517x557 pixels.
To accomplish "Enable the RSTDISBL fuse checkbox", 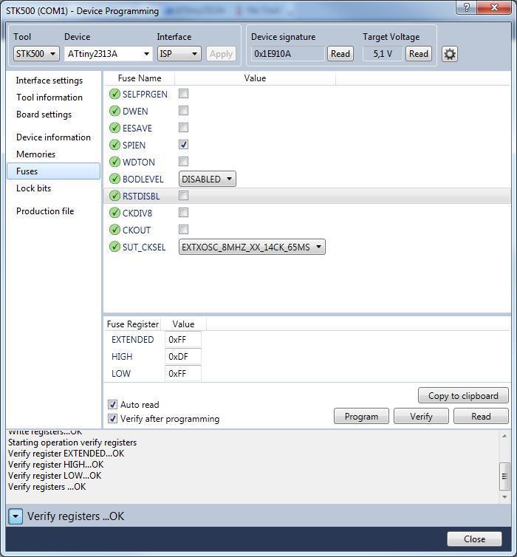I will pos(184,195).
